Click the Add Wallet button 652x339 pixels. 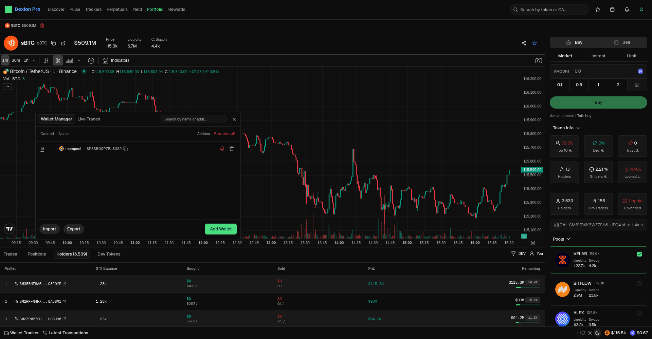click(x=221, y=229)
